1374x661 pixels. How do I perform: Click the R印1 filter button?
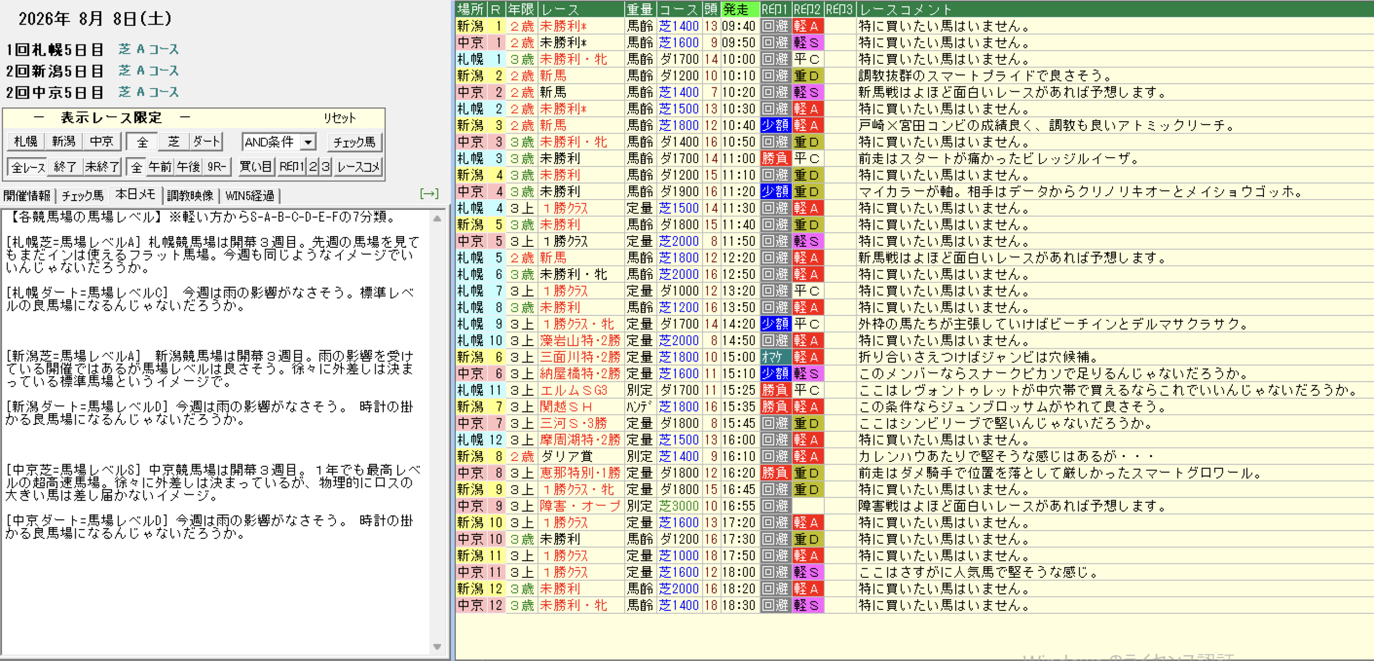tap(291, 167)
